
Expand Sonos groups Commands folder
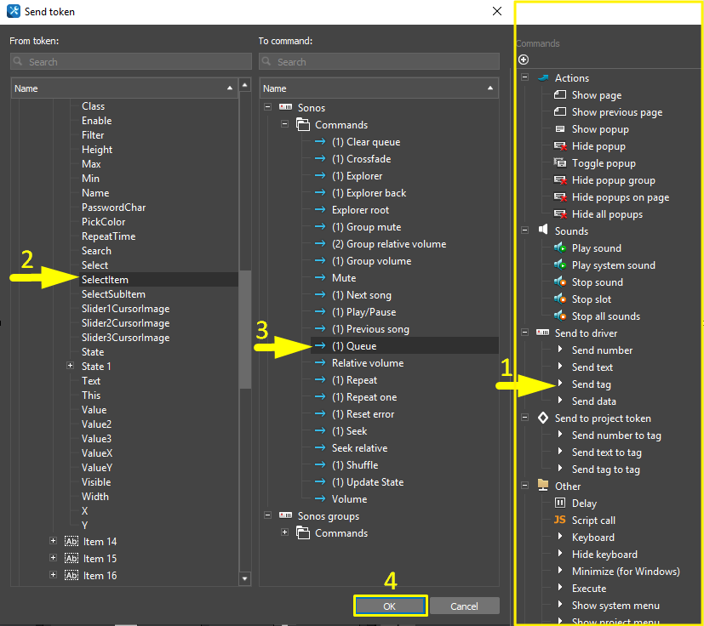pyautogui.click(x=285, y=533)
